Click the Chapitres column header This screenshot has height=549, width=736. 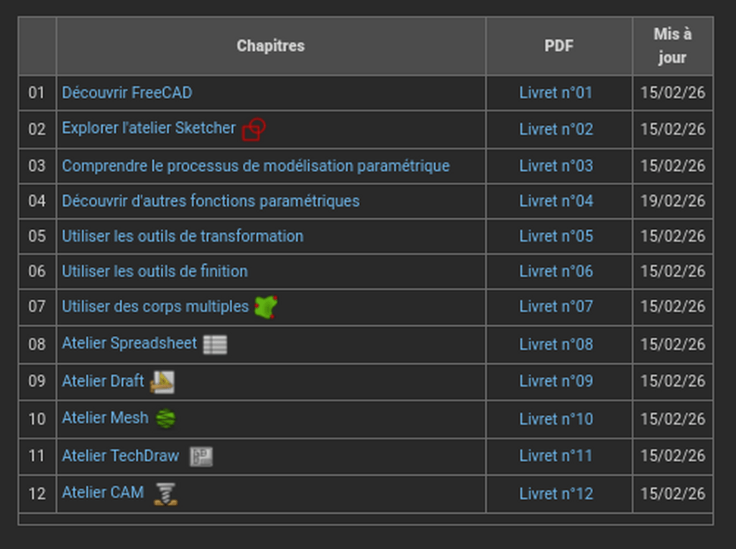click(270, 46)
